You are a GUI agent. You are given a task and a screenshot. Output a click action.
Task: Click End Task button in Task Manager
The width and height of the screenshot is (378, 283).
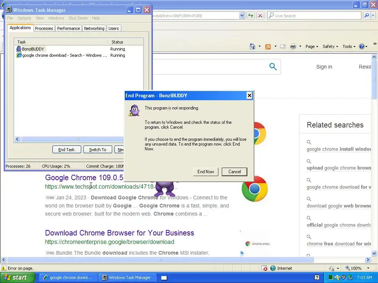(66, 150)
